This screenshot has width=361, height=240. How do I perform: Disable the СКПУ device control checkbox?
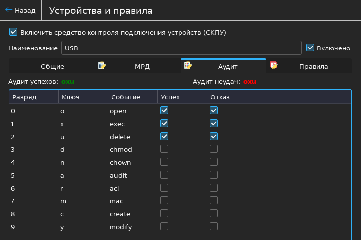13,32
